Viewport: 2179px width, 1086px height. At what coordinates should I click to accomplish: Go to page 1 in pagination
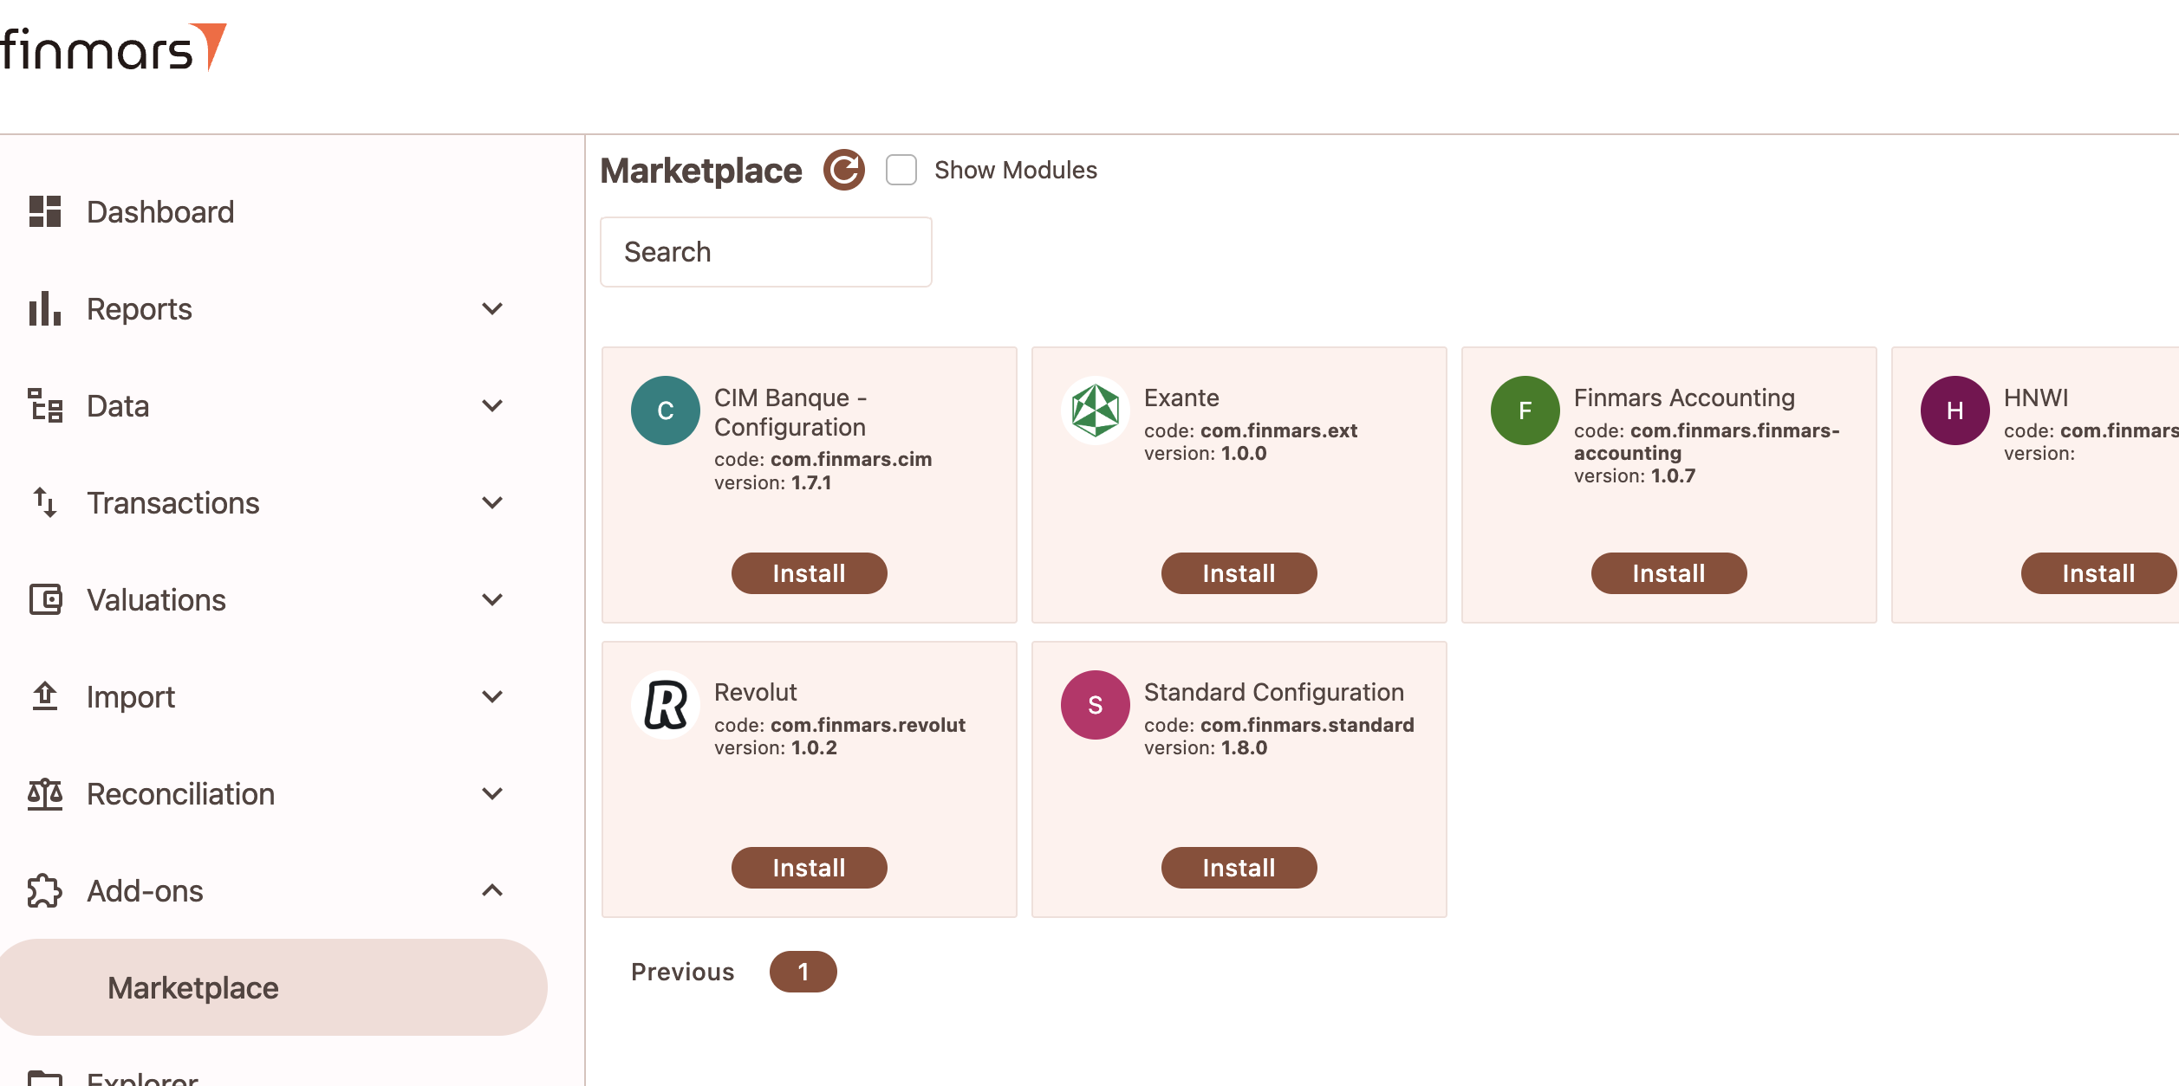tap(803, 972)
